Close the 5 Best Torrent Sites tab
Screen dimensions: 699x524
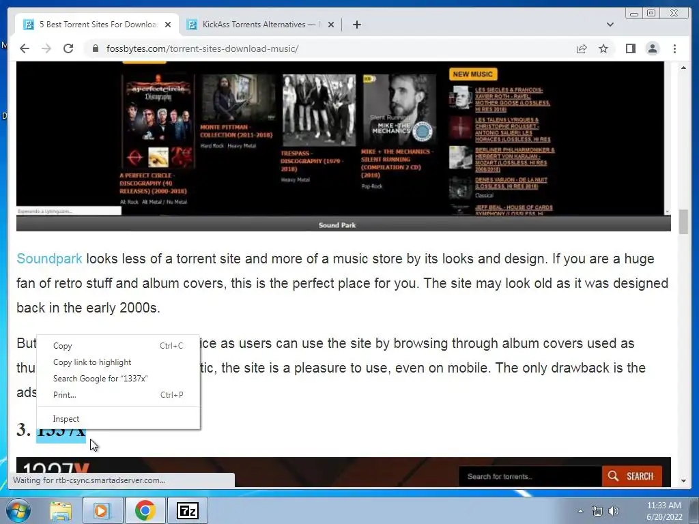click(x=168, y=25)
